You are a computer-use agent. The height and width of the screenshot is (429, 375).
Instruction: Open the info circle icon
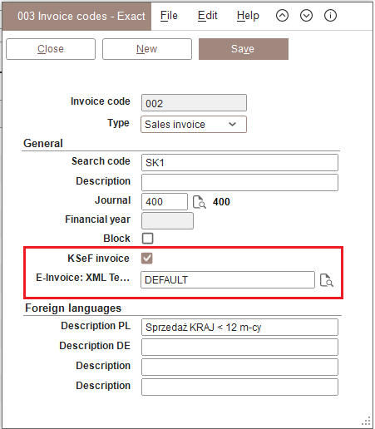coord(330,16)
